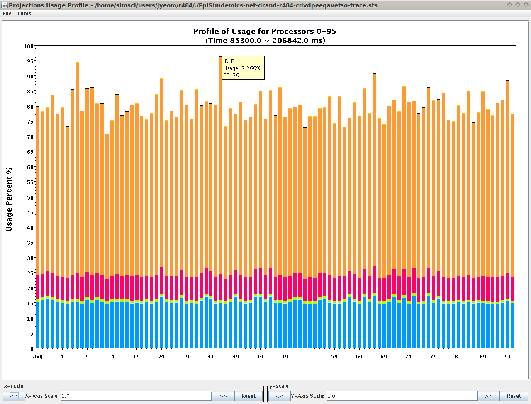Click the Java icon in the title bar

click(5, 5)
